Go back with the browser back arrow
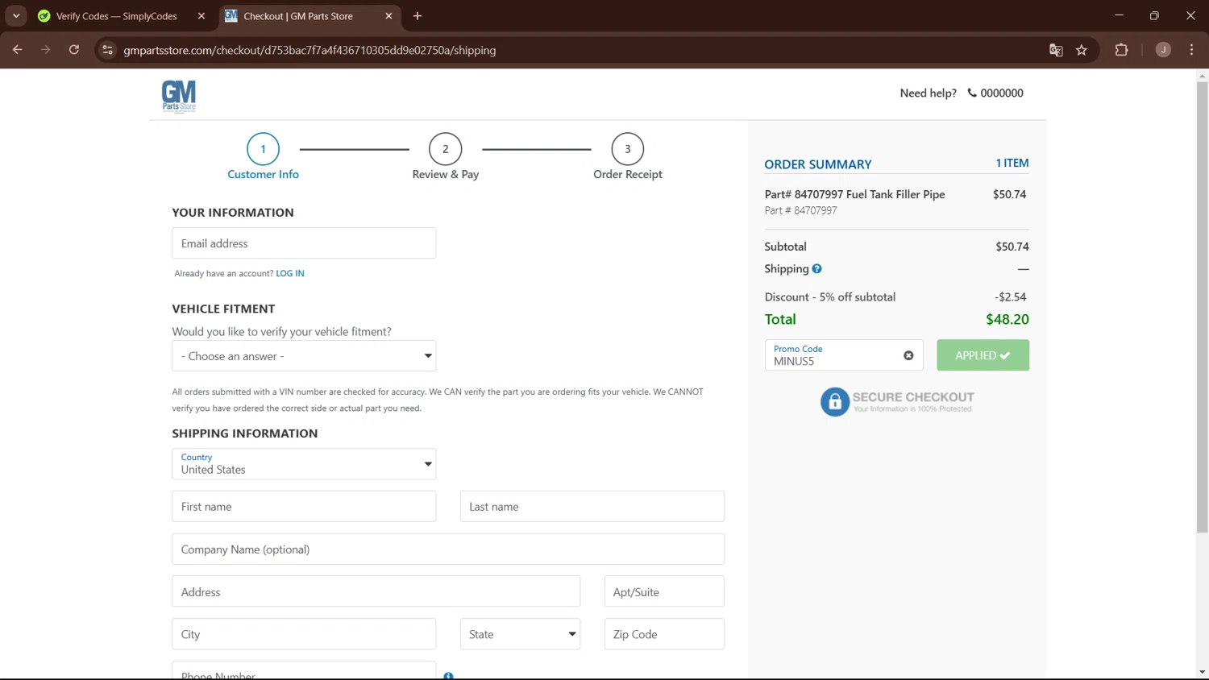The image size is (1209, 680). point(17,50)
